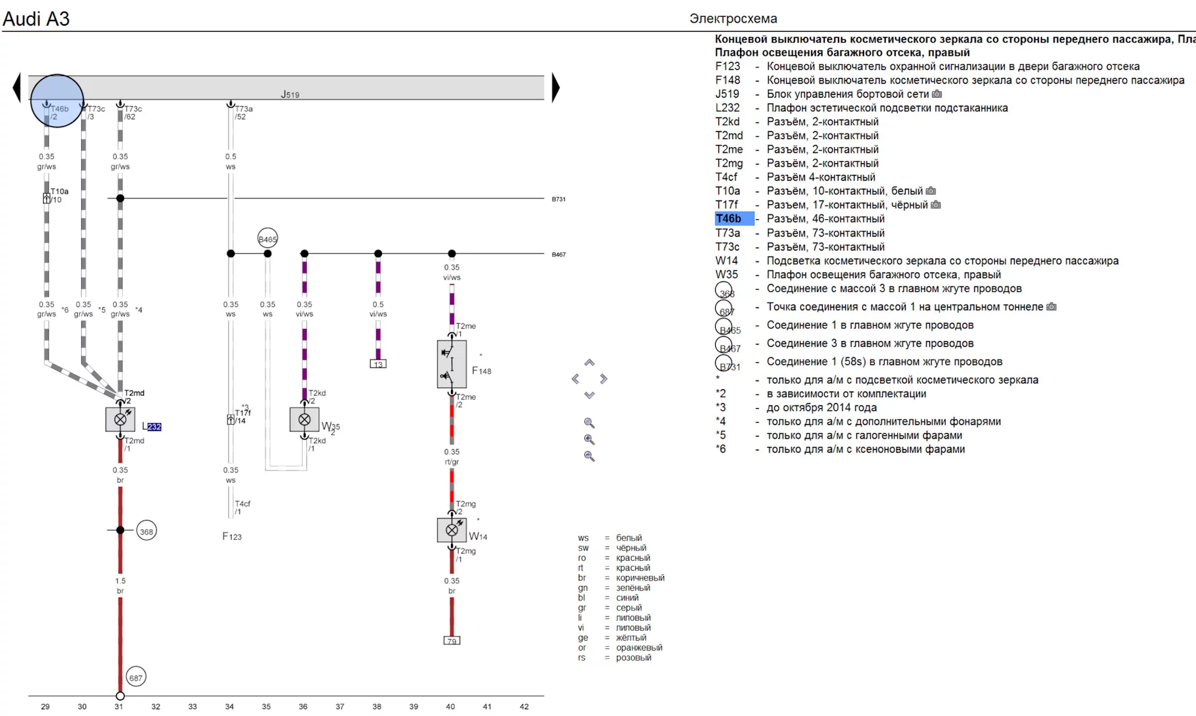1196x716 pixels.
Task: Click the F148 switch component in diagram
Action: click(452, 365)
